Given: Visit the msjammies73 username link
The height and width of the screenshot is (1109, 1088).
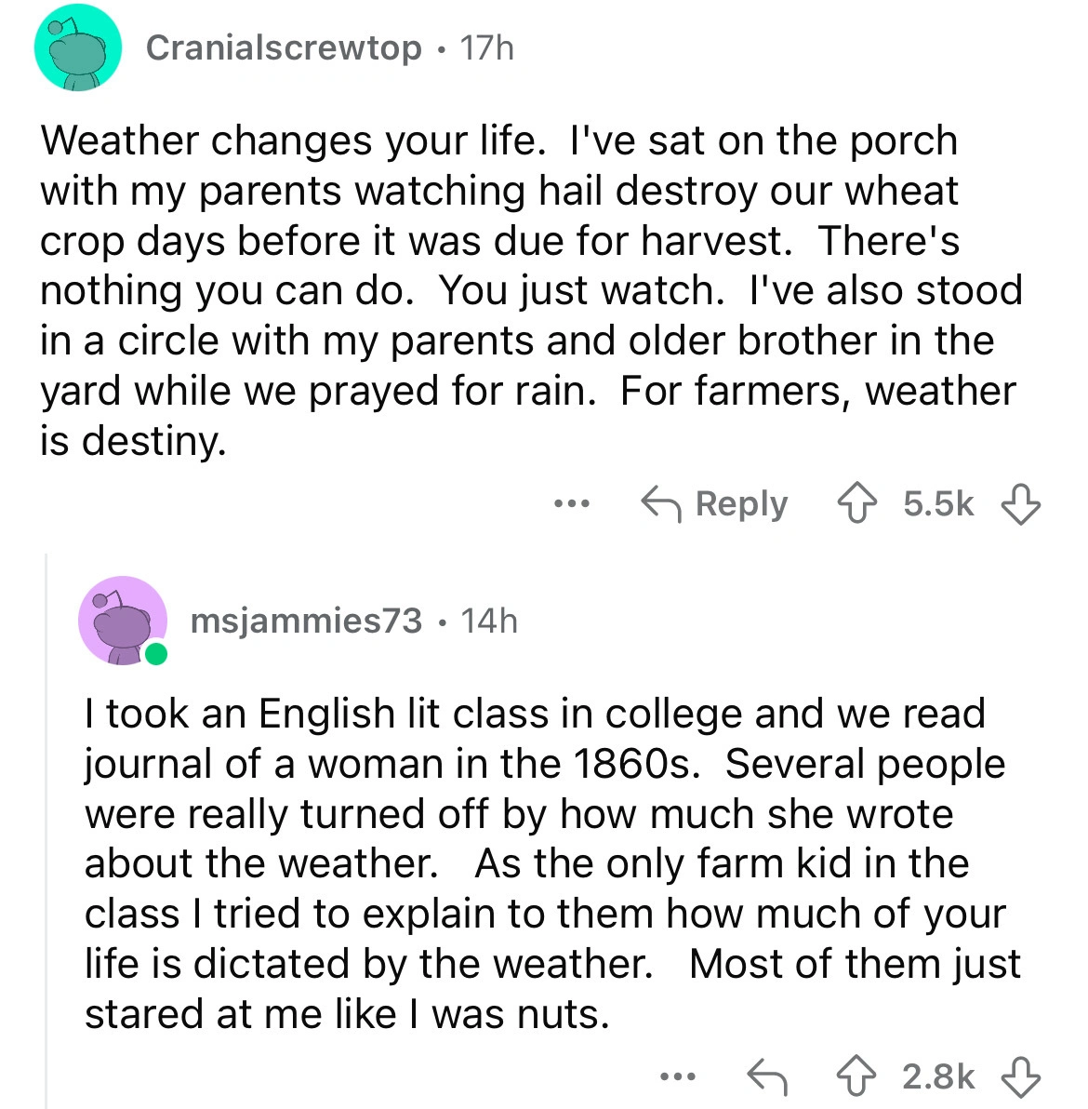Looking at the screenshot, I should (306, 621).
